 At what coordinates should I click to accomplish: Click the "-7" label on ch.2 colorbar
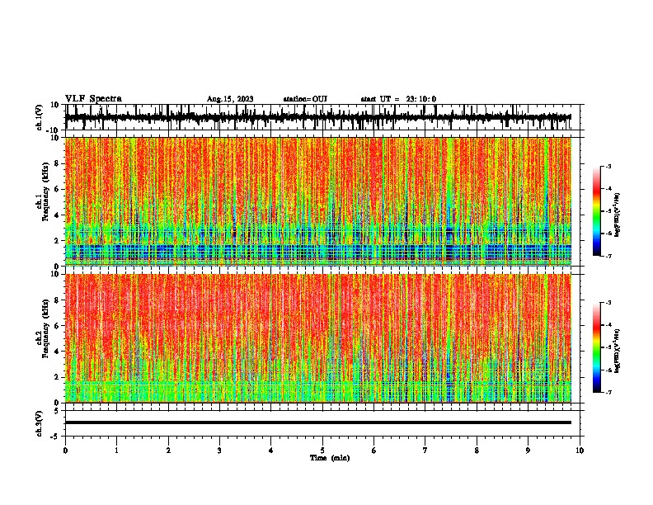608,392
